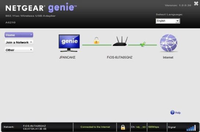Click the A6210 model label
The image size is (200, 132).
11,22
